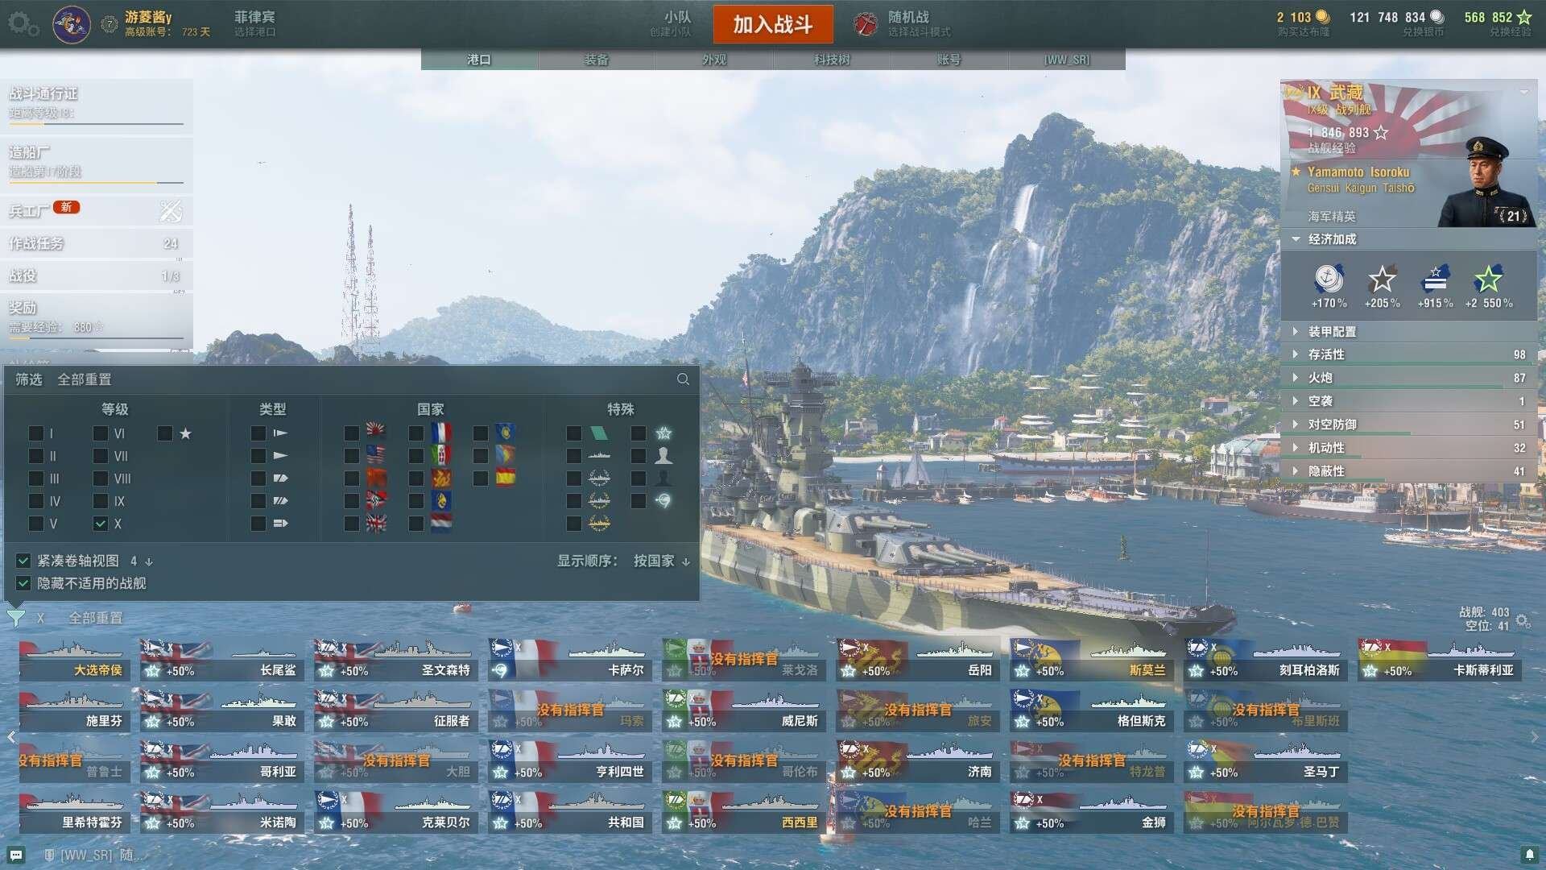Click the filter funnel icon above carousel
The height and width of the screenshot is (870, 1546).
pos(15,618)
